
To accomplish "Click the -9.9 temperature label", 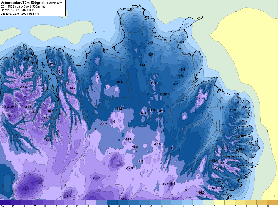I will (x=180, y=76).
